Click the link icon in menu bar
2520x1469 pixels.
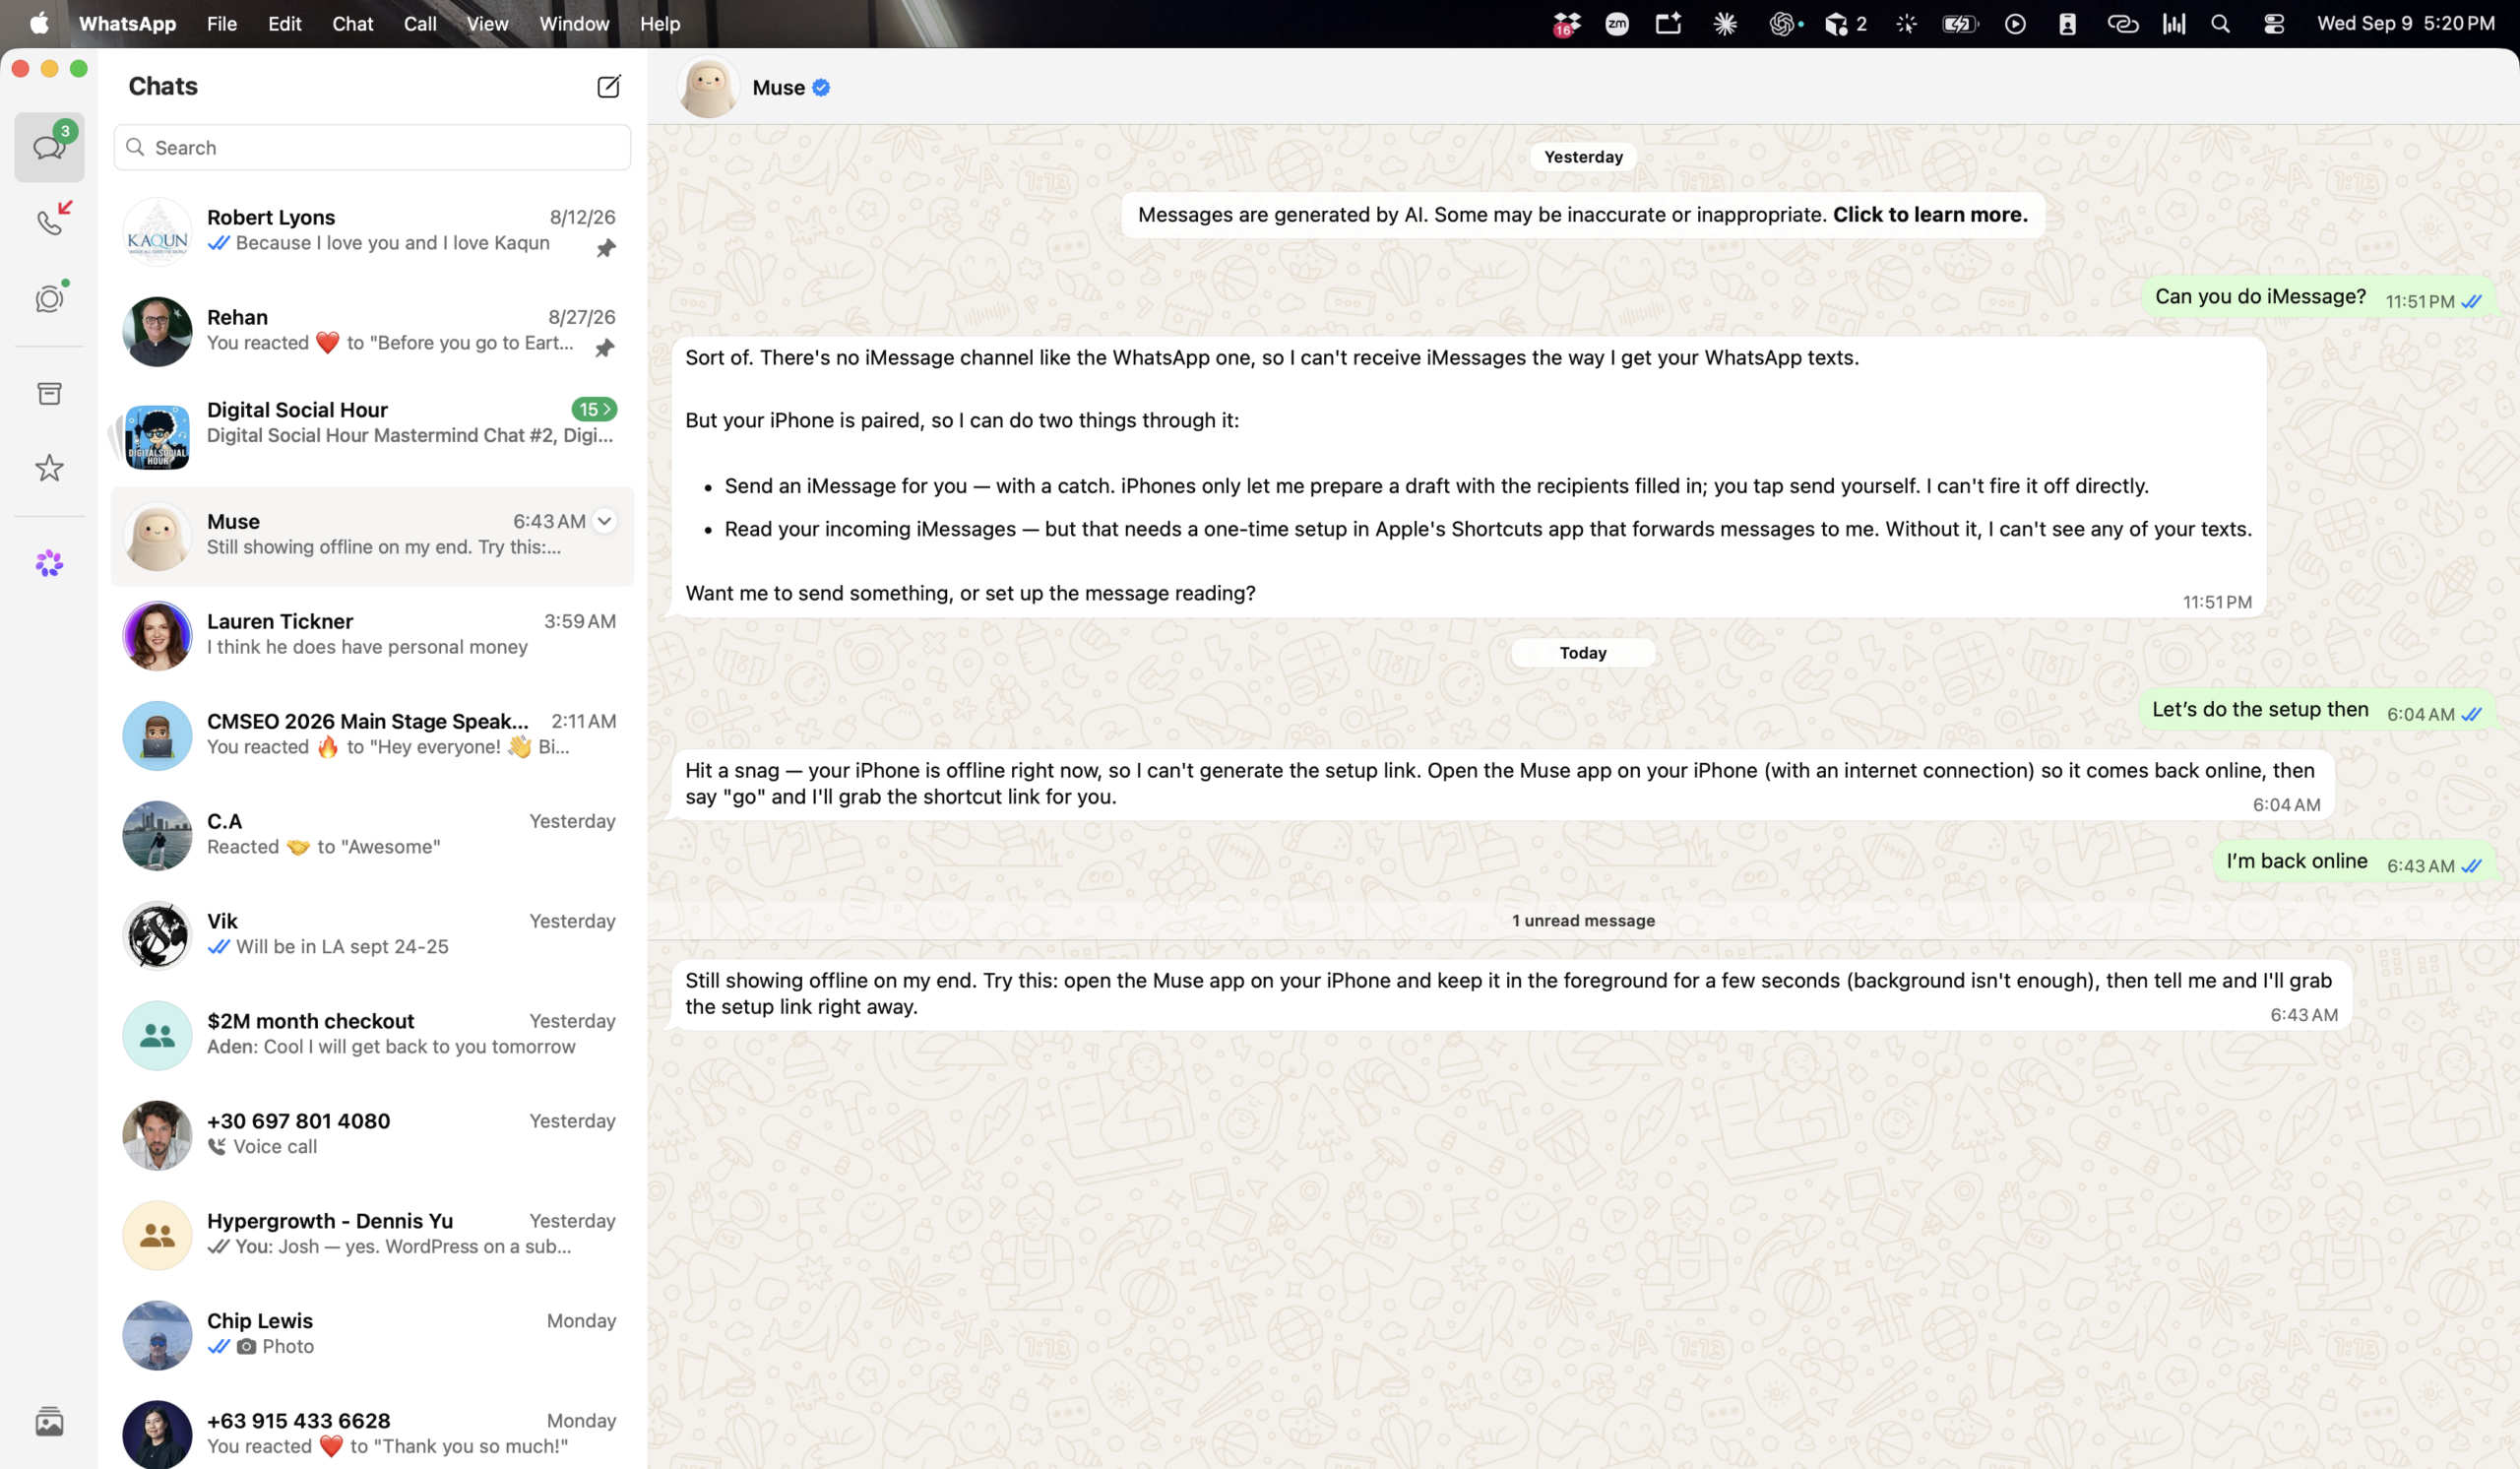click(2122, 24)
